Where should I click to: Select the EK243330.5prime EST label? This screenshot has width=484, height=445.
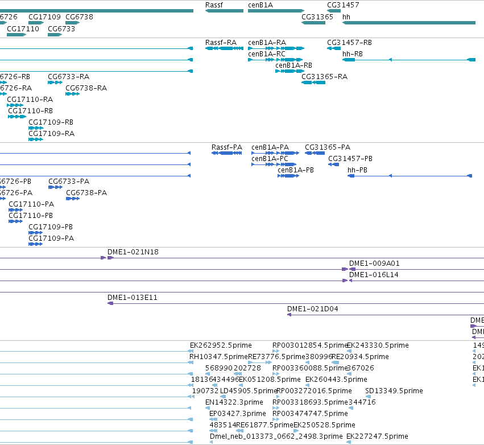[x=378, y=345]
